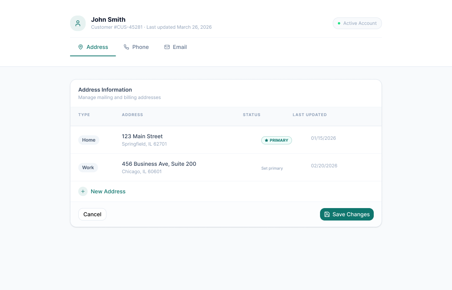Click the STATUS column header

[x=252, y=115]
